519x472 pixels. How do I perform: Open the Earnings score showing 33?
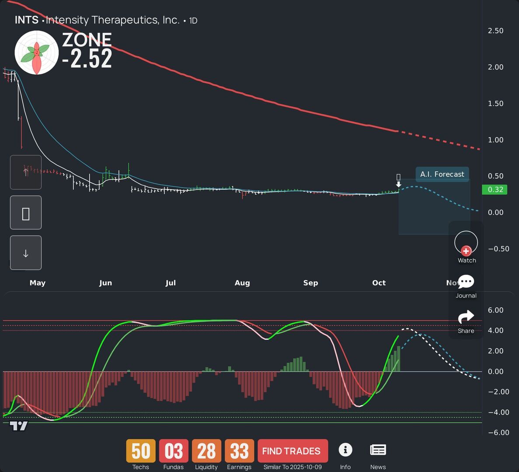239,451
